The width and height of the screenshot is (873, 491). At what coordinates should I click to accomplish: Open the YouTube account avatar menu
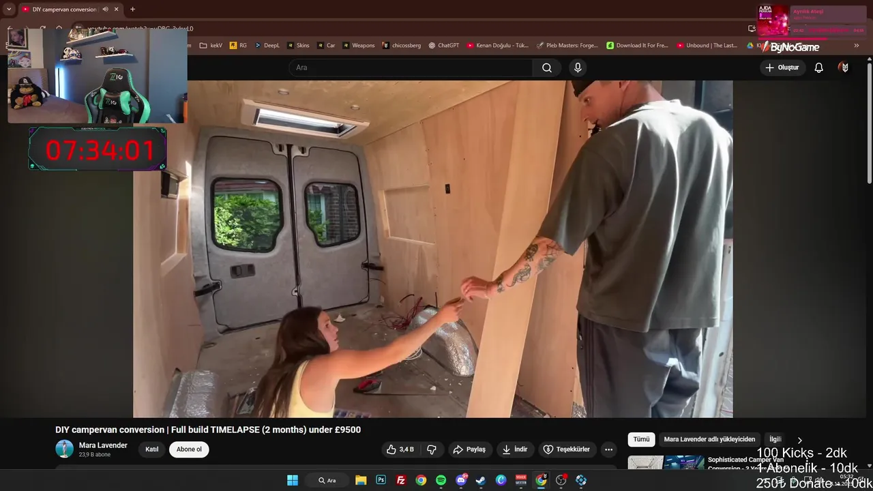pyautogui.click(x=844, y=68)
